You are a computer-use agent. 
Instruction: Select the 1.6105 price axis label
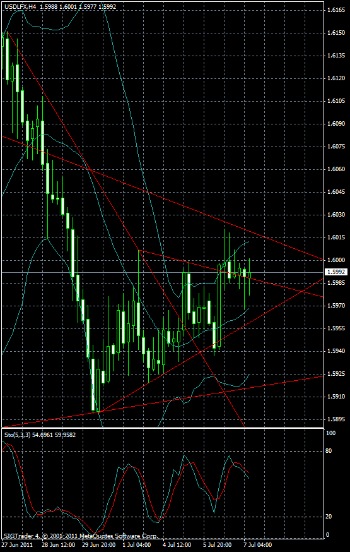point(335,101)
